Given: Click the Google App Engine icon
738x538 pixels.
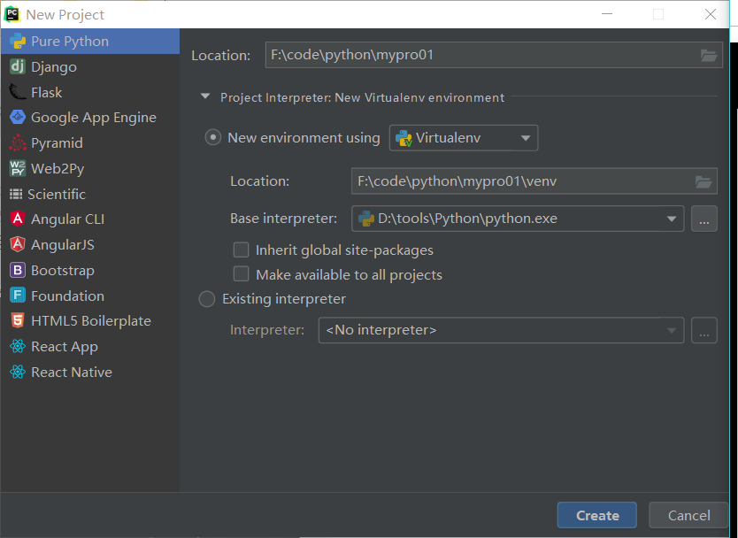Looking at the screenshot, I should (18, 117).
